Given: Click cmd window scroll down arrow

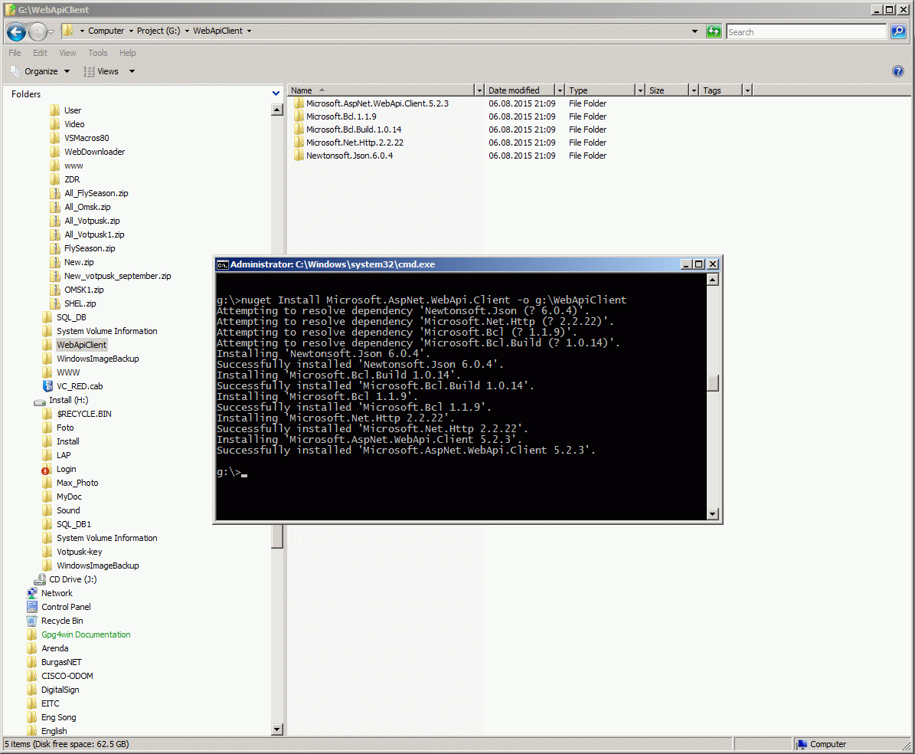Looking at the screenshot, I should 713,514.
